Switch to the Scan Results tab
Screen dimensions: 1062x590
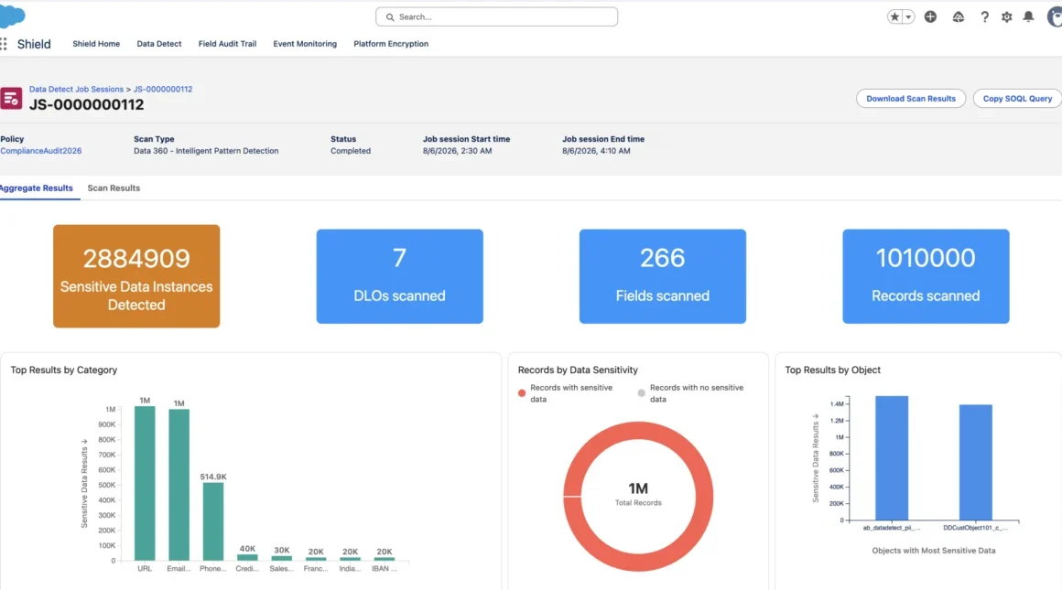coord(114,188)
